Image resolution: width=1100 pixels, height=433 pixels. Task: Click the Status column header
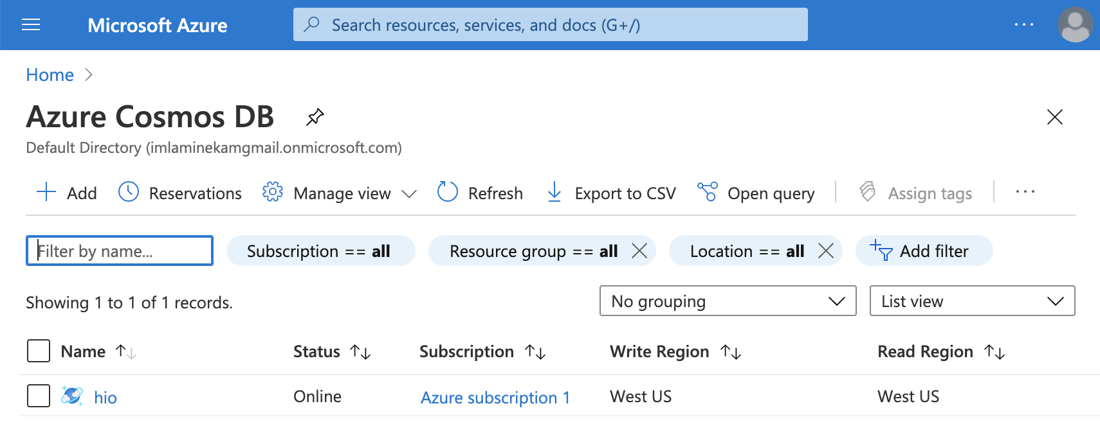coord(316,351)
